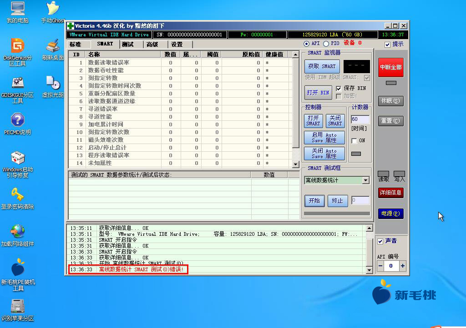The width and height of the screenshot is (466, 328).
Task: Enable the 加密 checkbox
Action: [x=339, y=96]
